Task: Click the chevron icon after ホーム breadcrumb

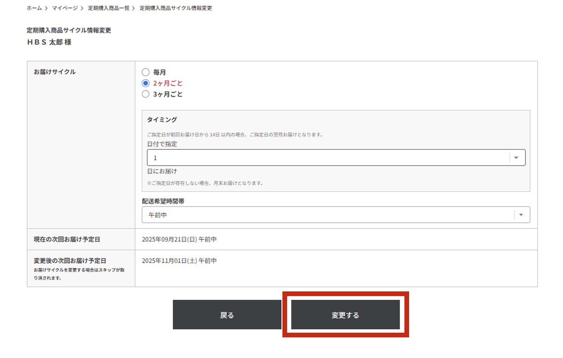Action: [46, 8]
